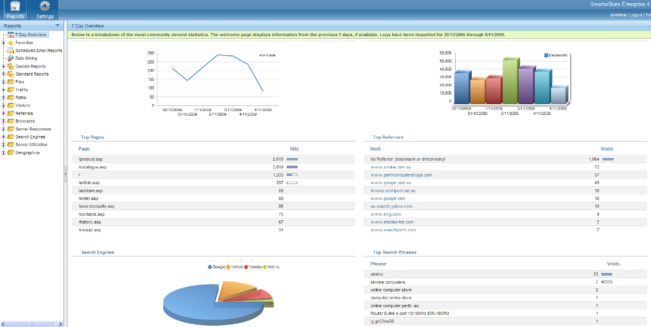
Task: Click the Favorites star icon
Action: (11, 43)
